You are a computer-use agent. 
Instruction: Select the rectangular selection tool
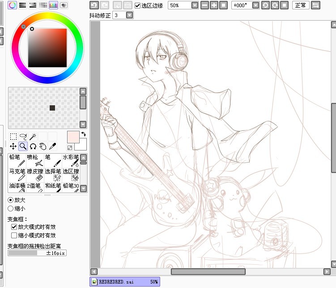tap(13, 137)
